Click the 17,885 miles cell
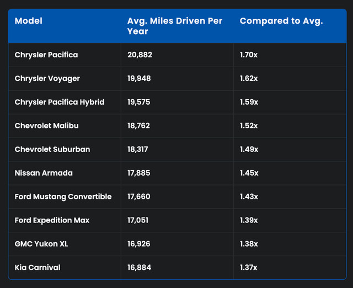 (139, 173)
